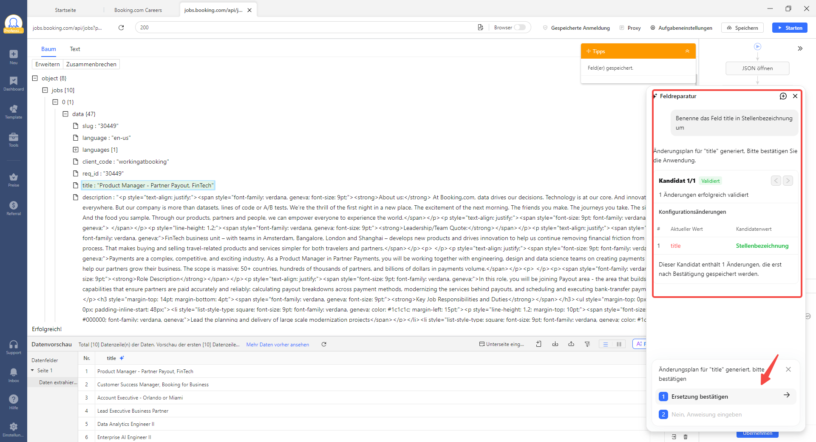Click the URL input field showing 200
Viewport: 816px width, 442px height.
[x=306, y=28]
